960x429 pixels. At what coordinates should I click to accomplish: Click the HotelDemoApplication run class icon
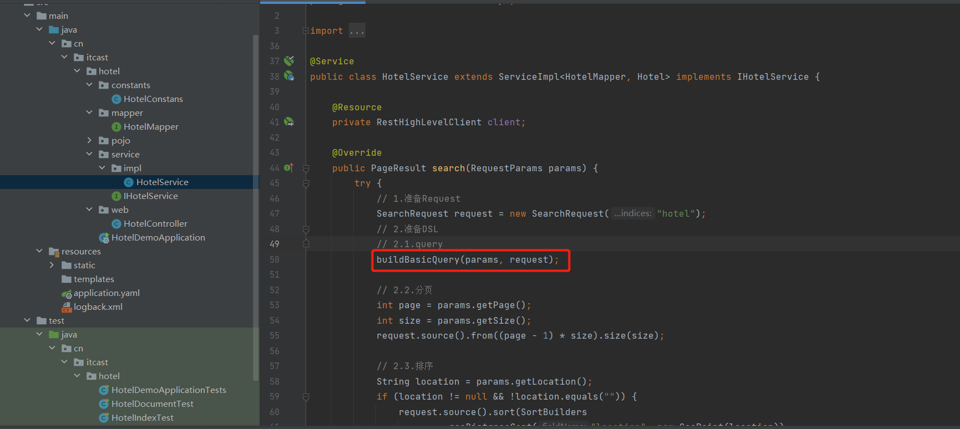104,238
